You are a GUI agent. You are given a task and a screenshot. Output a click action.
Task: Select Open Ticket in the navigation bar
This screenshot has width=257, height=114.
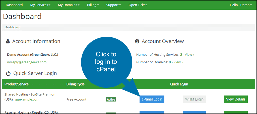[x=138, y=5]
